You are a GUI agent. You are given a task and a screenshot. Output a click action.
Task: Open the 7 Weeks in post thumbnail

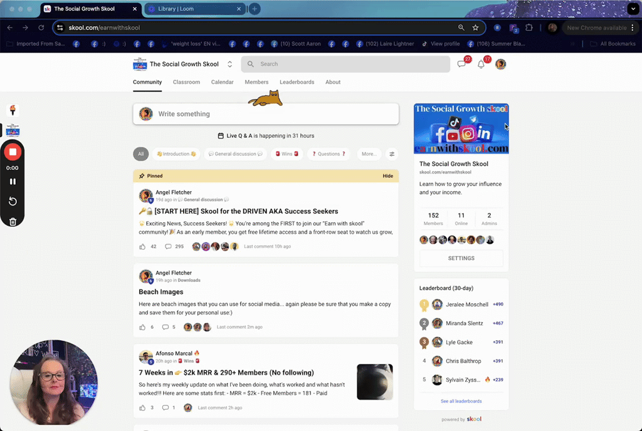coord(375,382)
